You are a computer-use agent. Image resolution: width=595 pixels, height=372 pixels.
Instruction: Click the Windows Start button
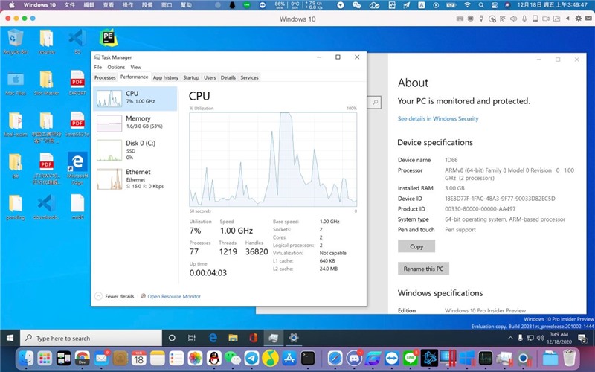[x=10, y=338]
